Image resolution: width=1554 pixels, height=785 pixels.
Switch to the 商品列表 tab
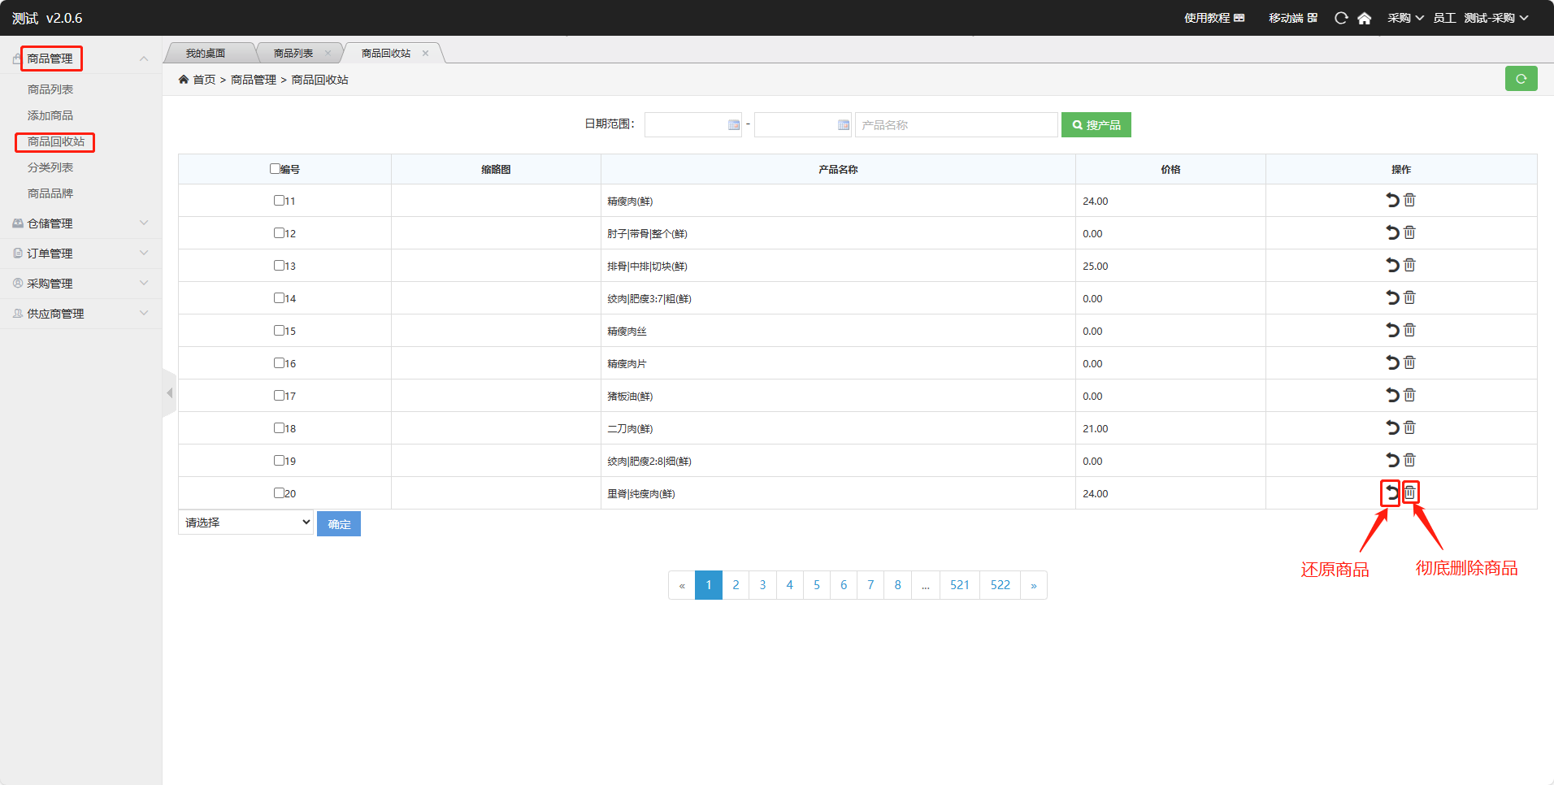coord(293,54)
